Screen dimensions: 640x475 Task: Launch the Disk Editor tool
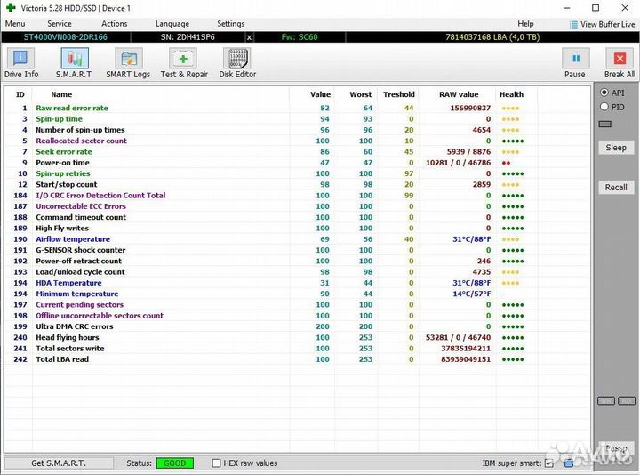coord(237,63)
